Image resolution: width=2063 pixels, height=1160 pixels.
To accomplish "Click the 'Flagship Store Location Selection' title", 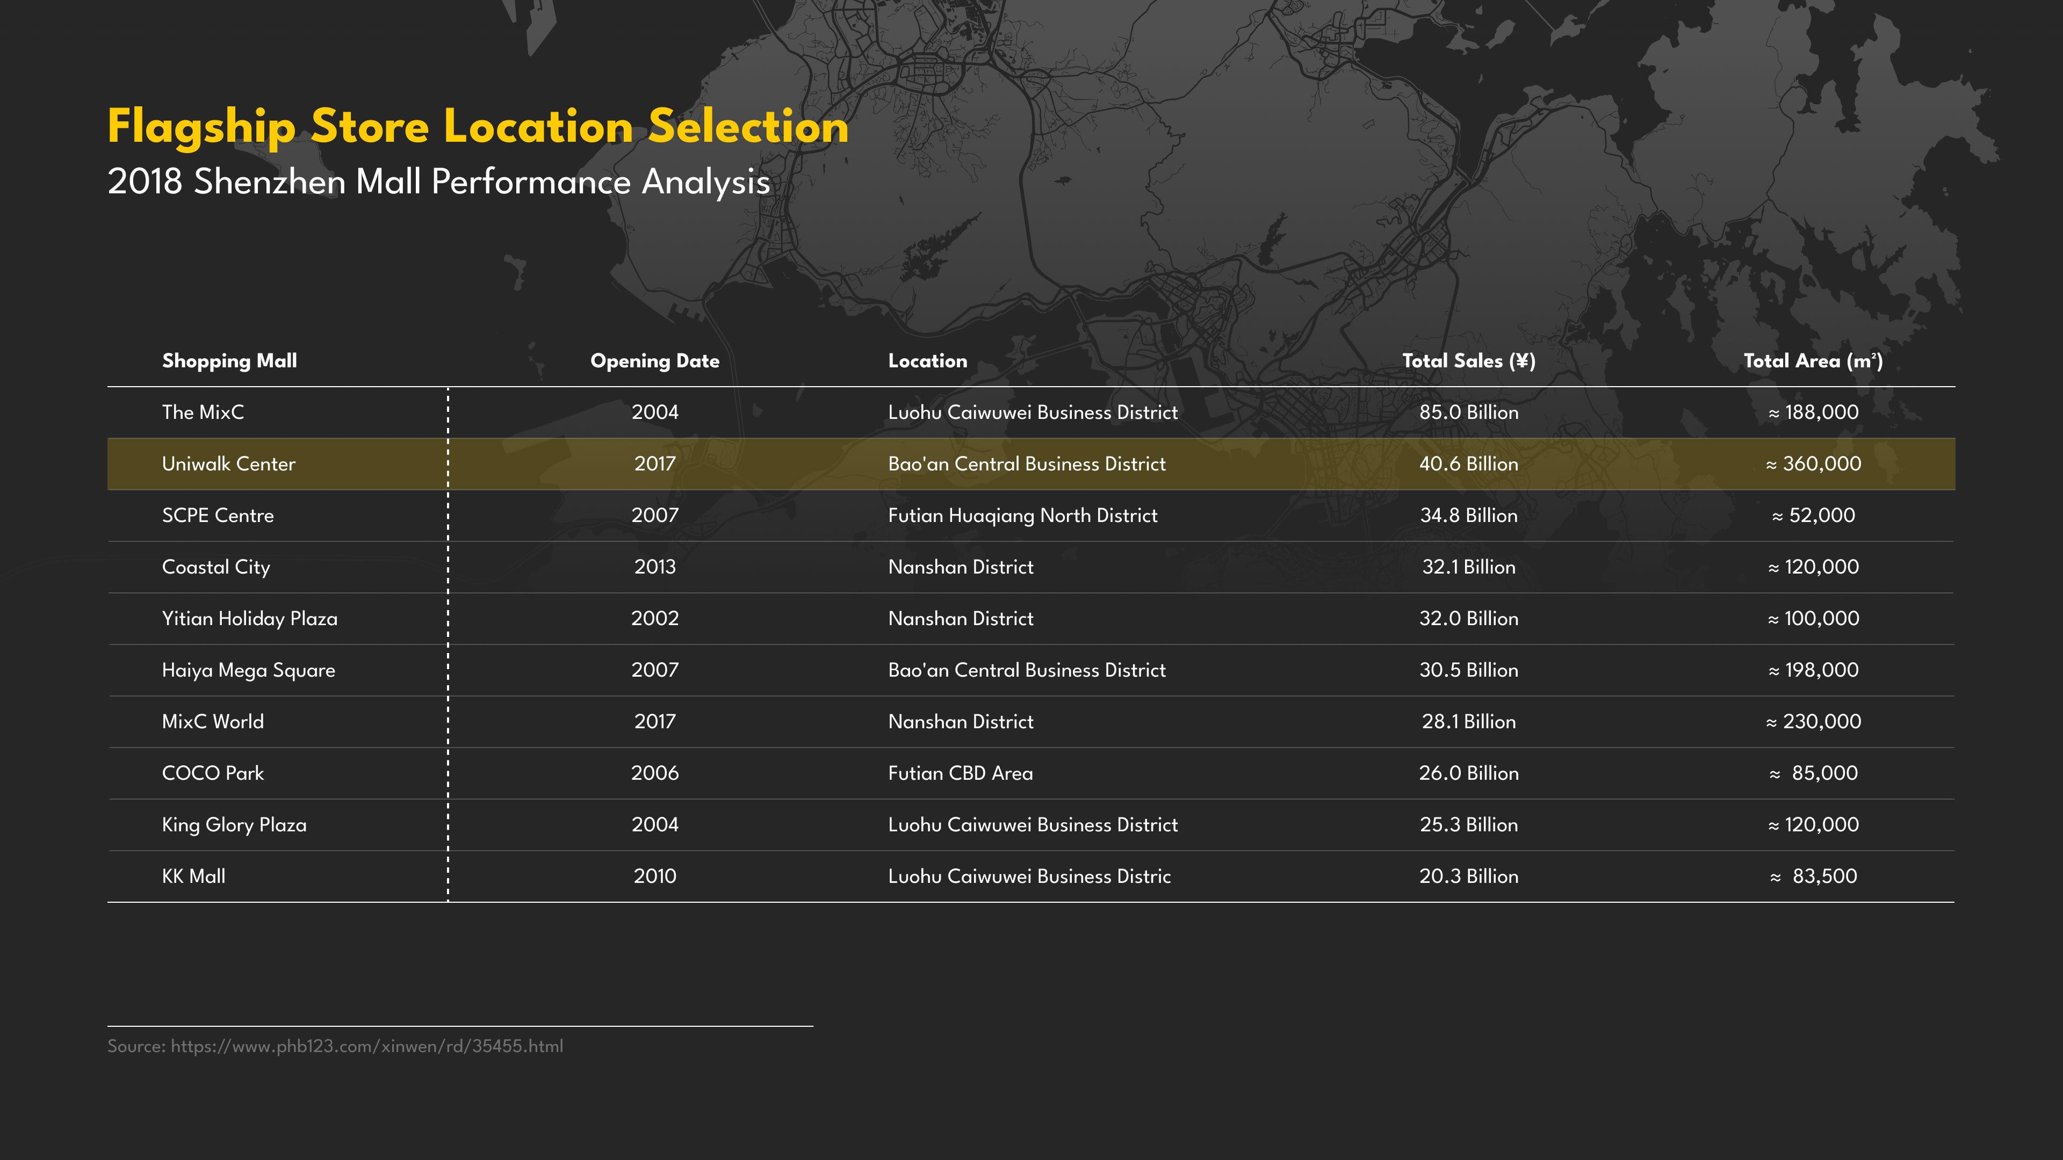I will pyautogui.click(x=478, y=127).
